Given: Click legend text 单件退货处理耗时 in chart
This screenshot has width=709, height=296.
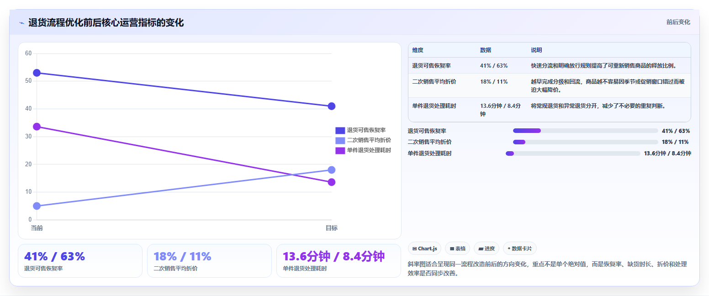Looking at the screenshot, I should (369, 151).
